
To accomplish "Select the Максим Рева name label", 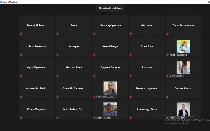I will coord(74,67).
